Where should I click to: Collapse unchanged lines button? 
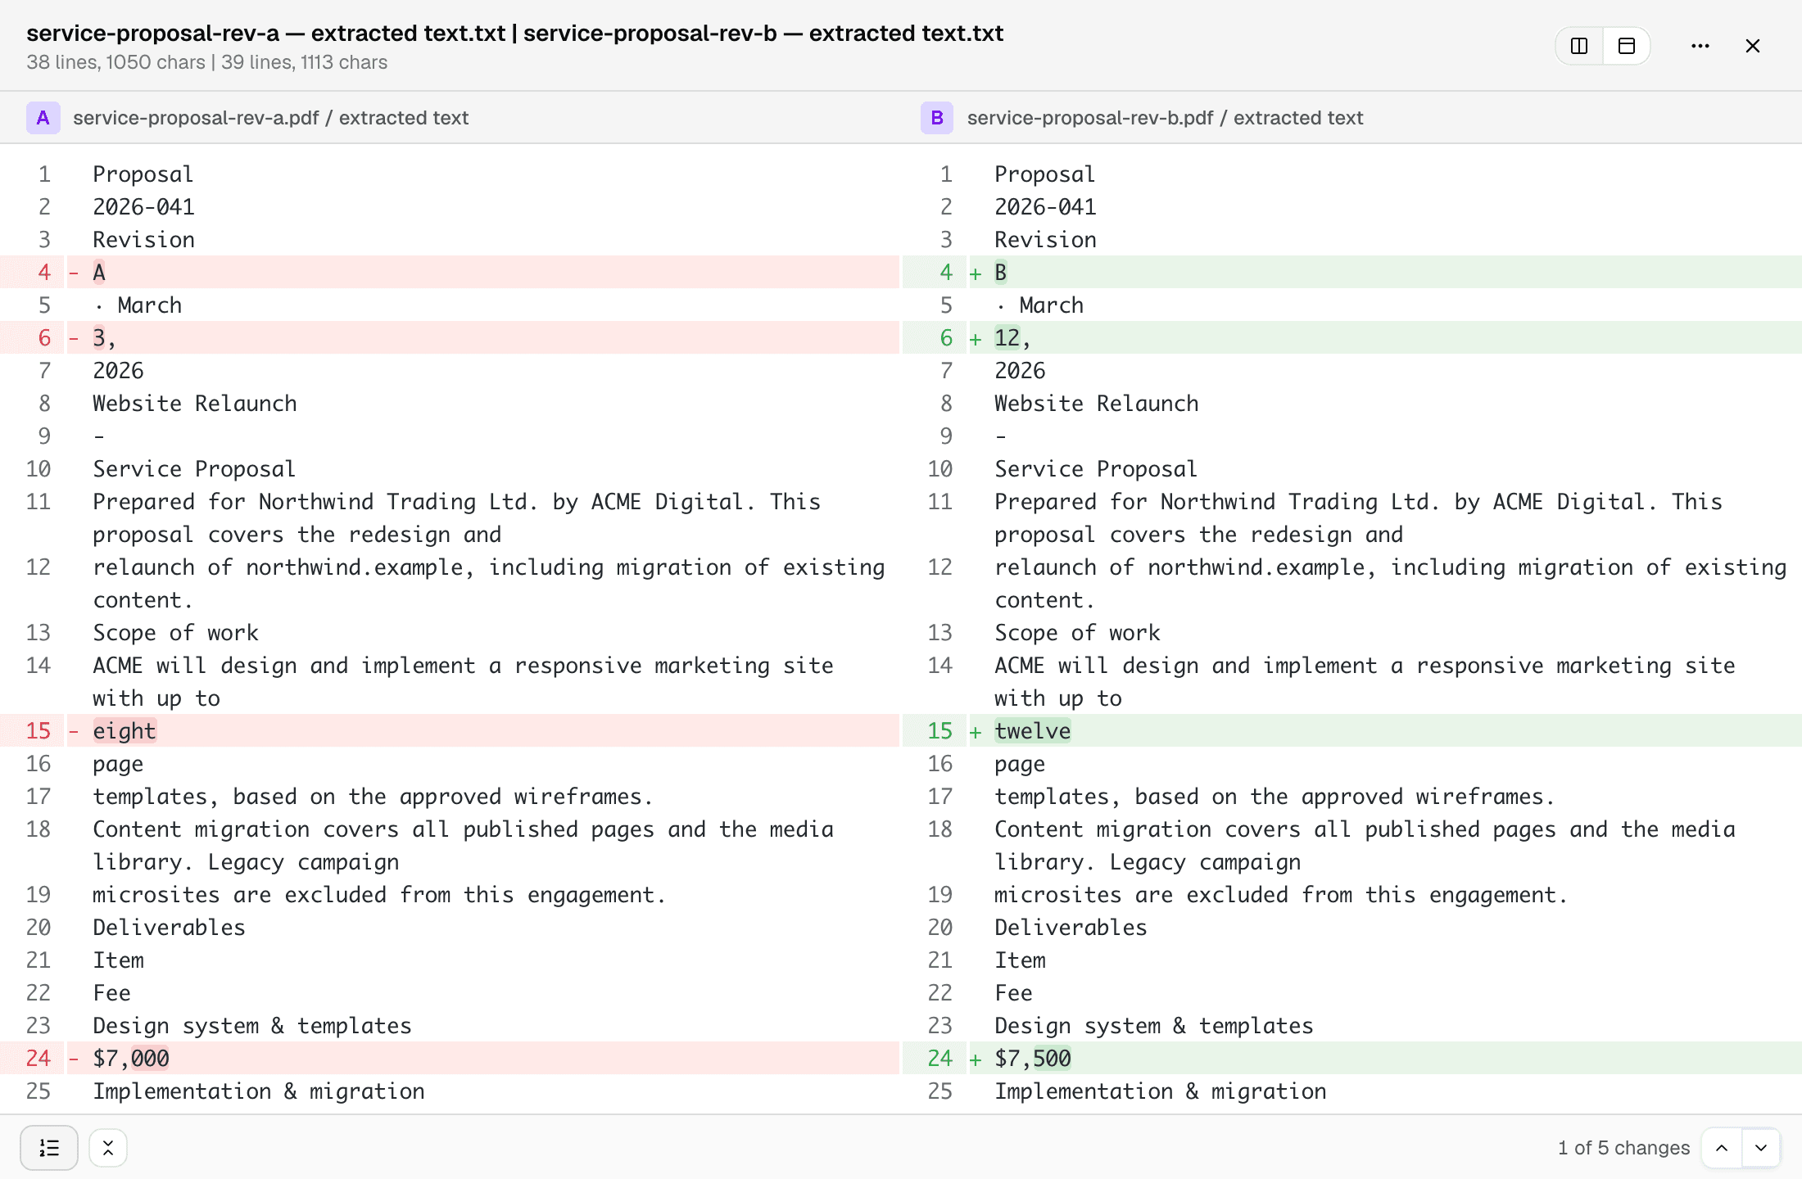pos(108,1148)
